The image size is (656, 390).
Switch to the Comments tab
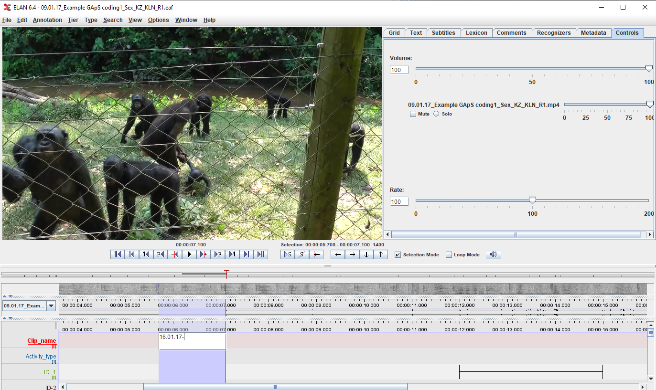pos(511,33)
